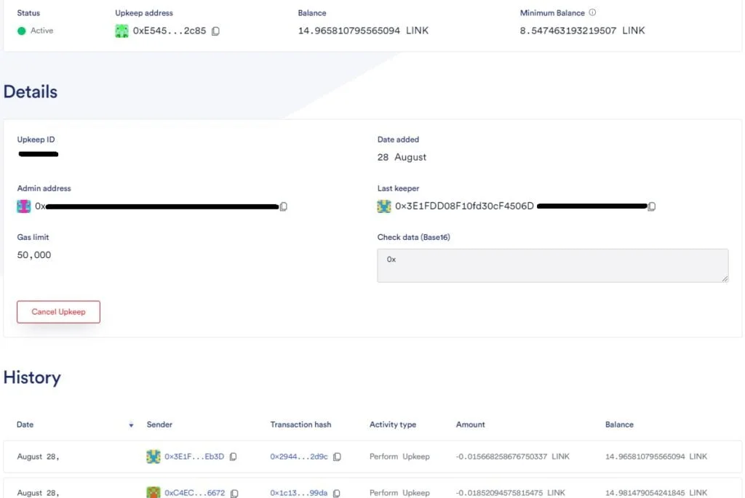Viewport: 745px width, 498px height.
Task: Open sender link 0x3E1F...Eb3D
Action: (194, 457)
